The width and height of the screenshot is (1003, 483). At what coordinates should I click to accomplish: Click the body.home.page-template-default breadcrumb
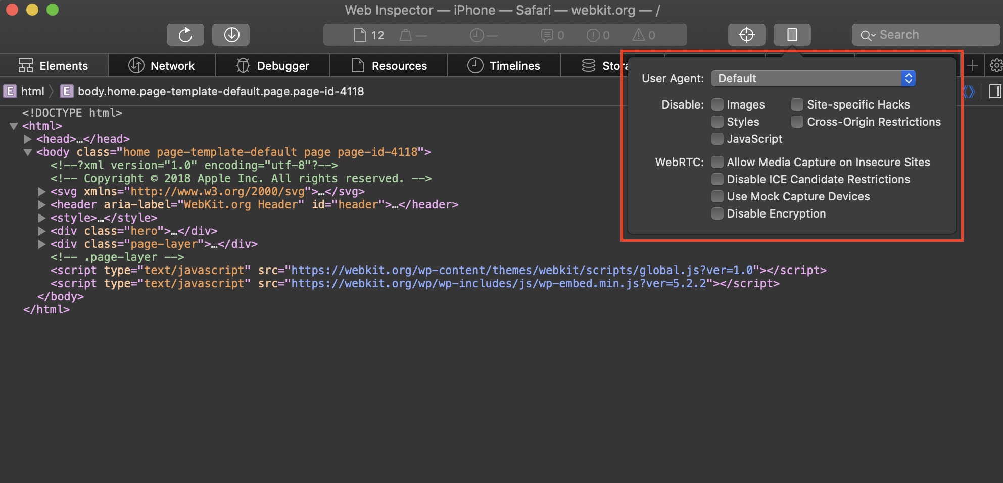click(x=220, y=91)
